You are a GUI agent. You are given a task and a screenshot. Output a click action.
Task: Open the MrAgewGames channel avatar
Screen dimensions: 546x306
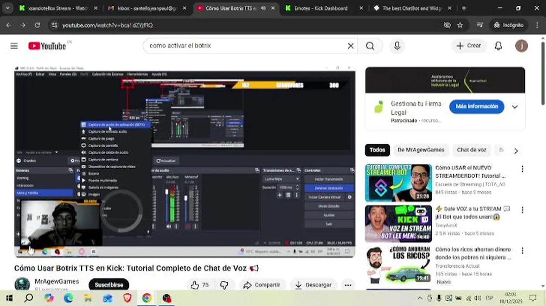[22, 284]
